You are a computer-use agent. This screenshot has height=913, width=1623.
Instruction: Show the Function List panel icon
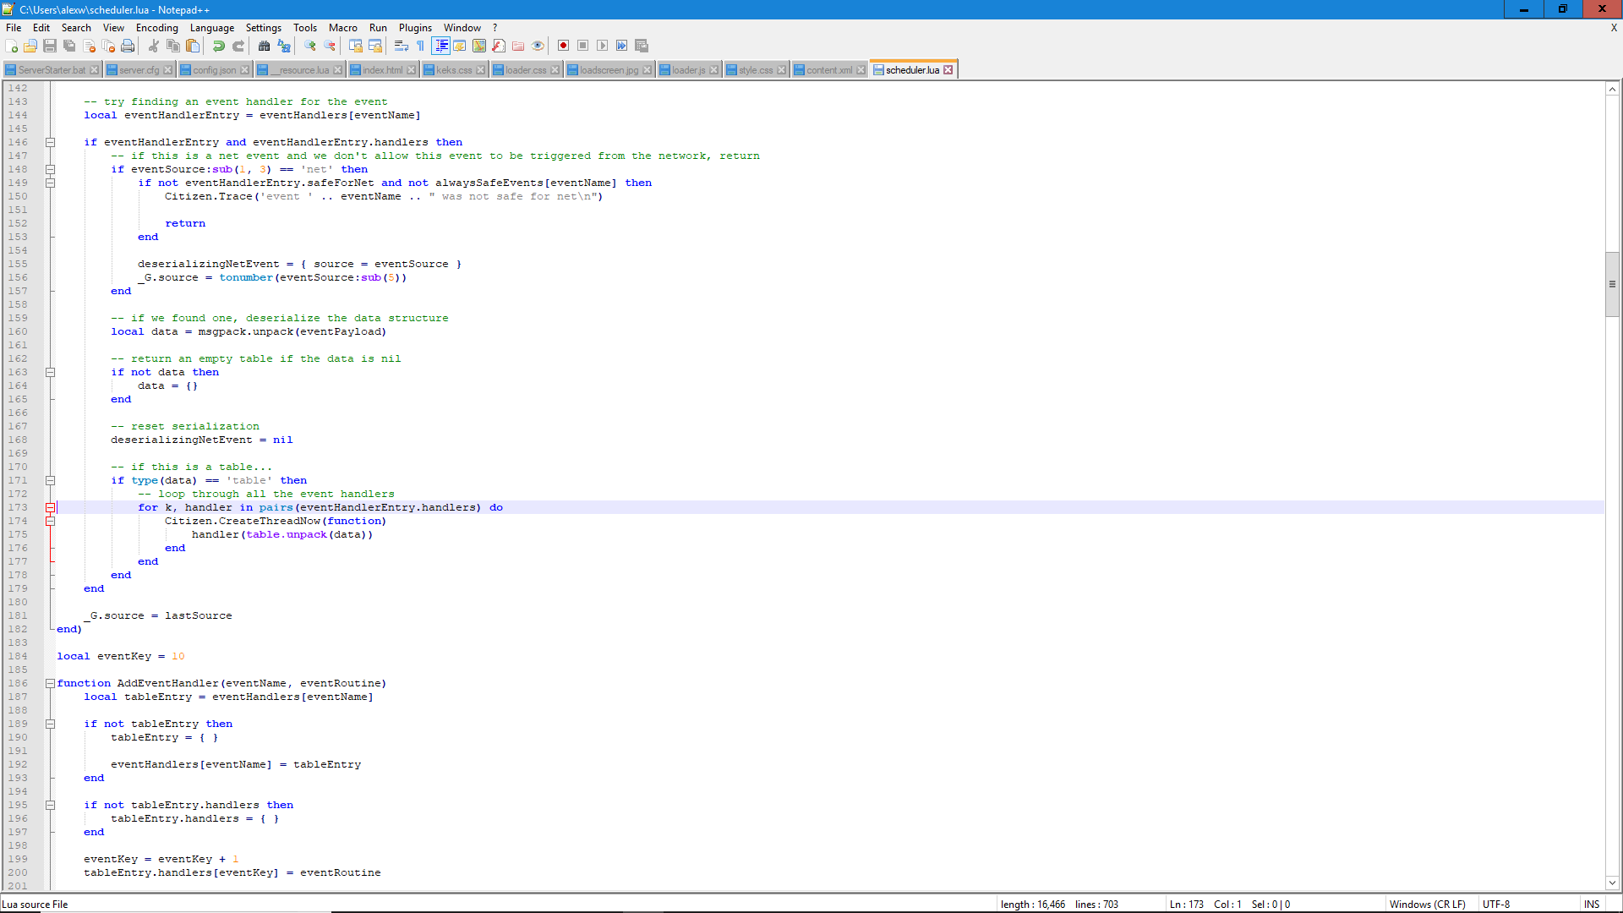[x=499, y=46]
